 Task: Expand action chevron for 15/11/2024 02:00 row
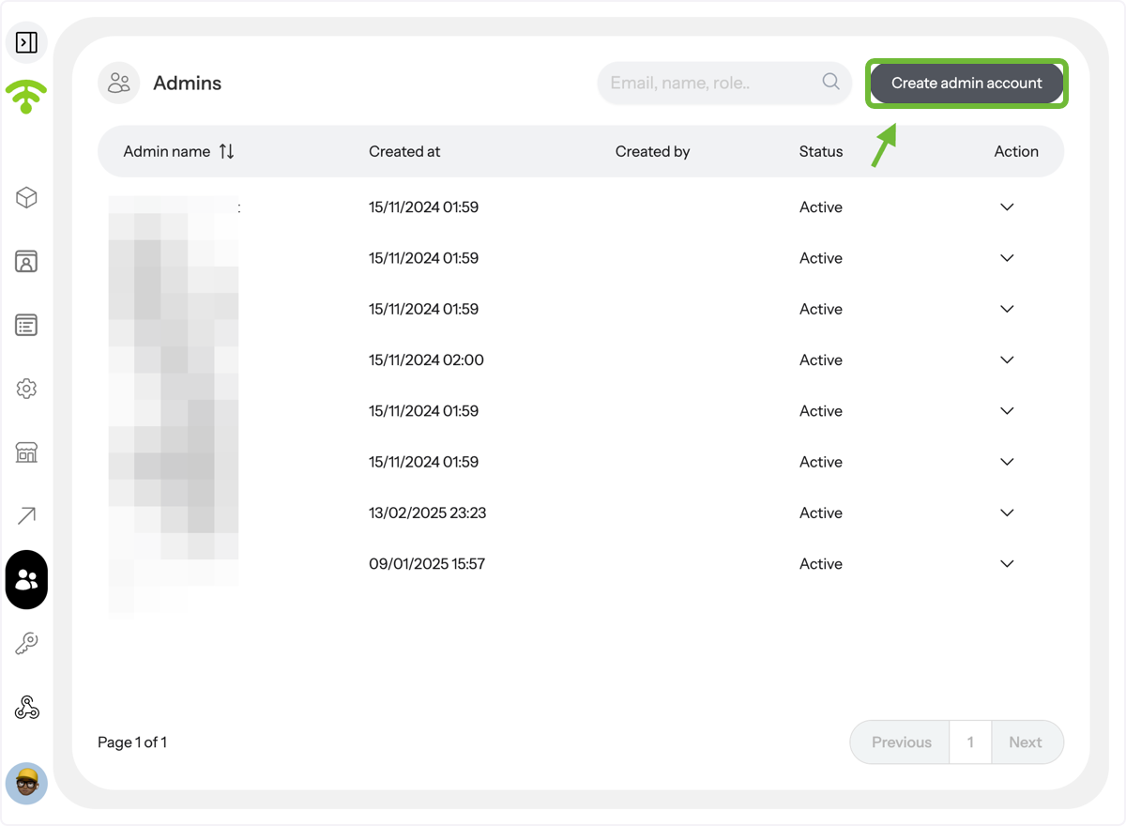1007,359
